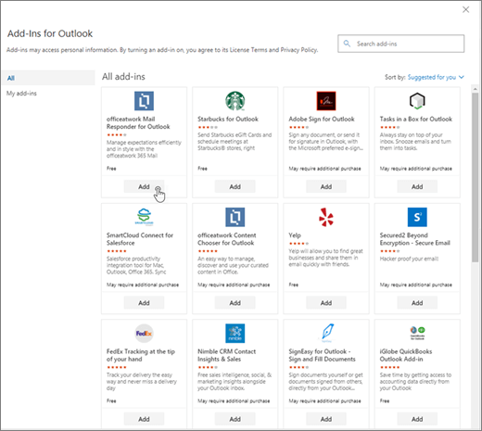482x431 pixels.
Task: Click the vertical scrollbar thumb
Action: pyautogui.click(x=475, y=177)
